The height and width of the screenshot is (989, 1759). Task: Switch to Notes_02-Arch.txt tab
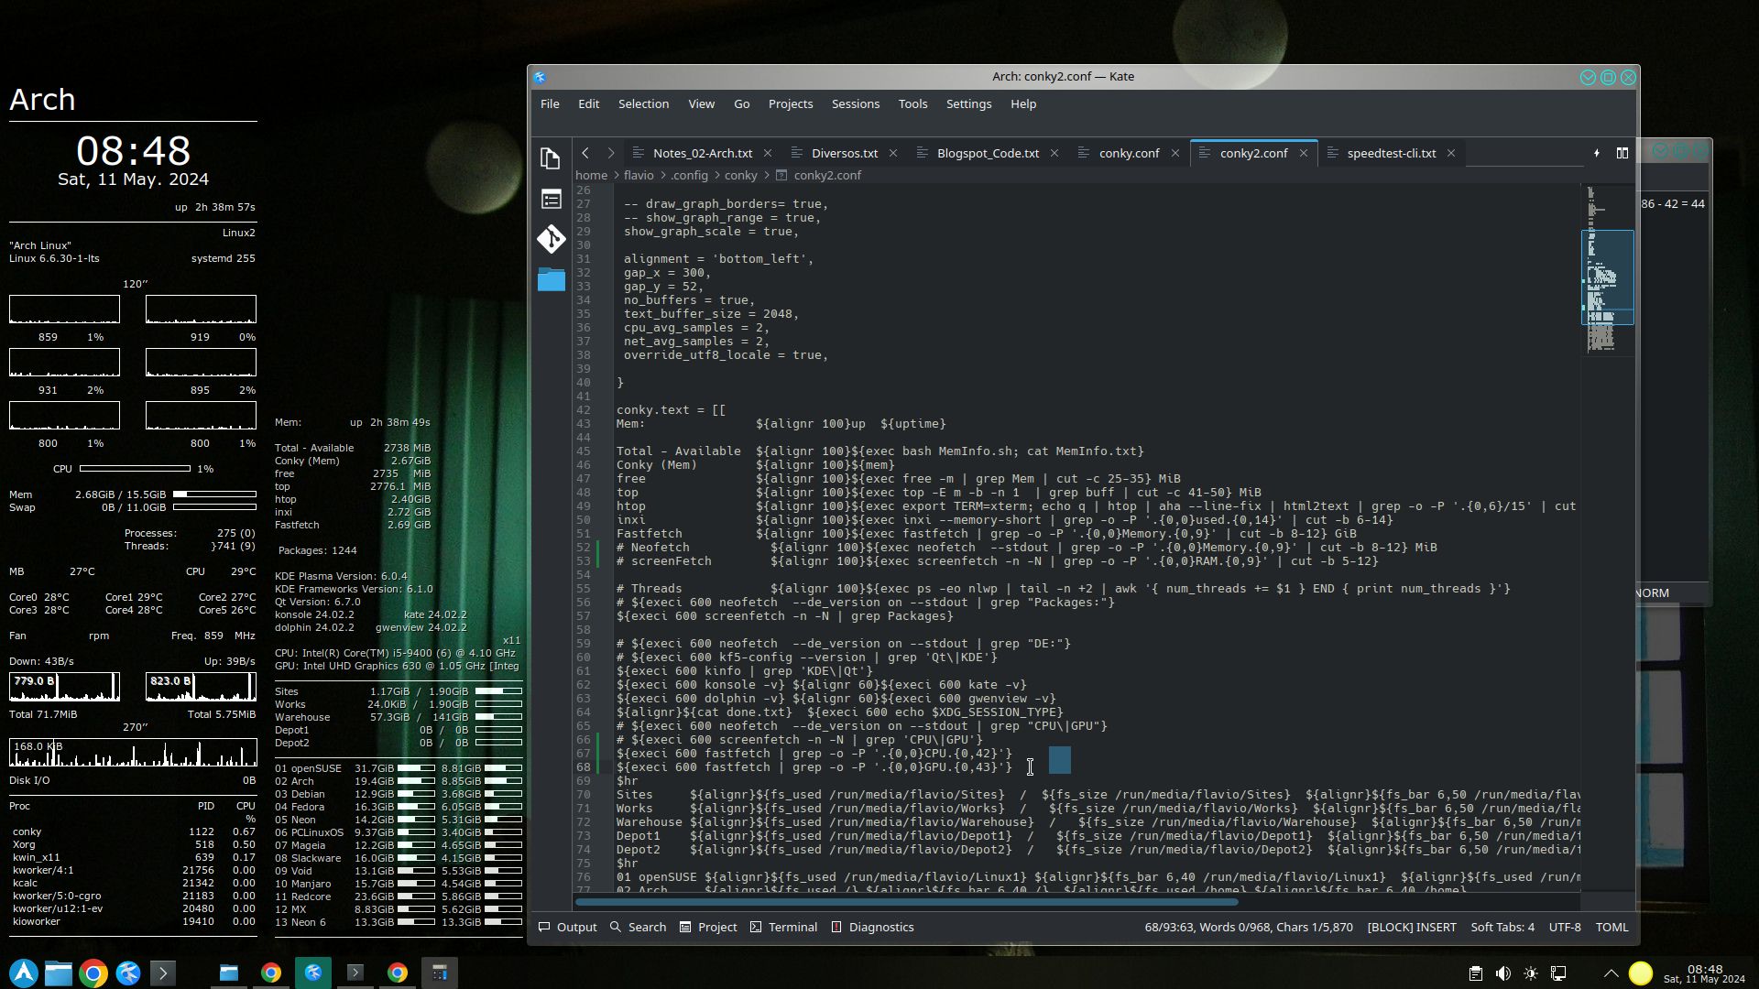point(702,153)
